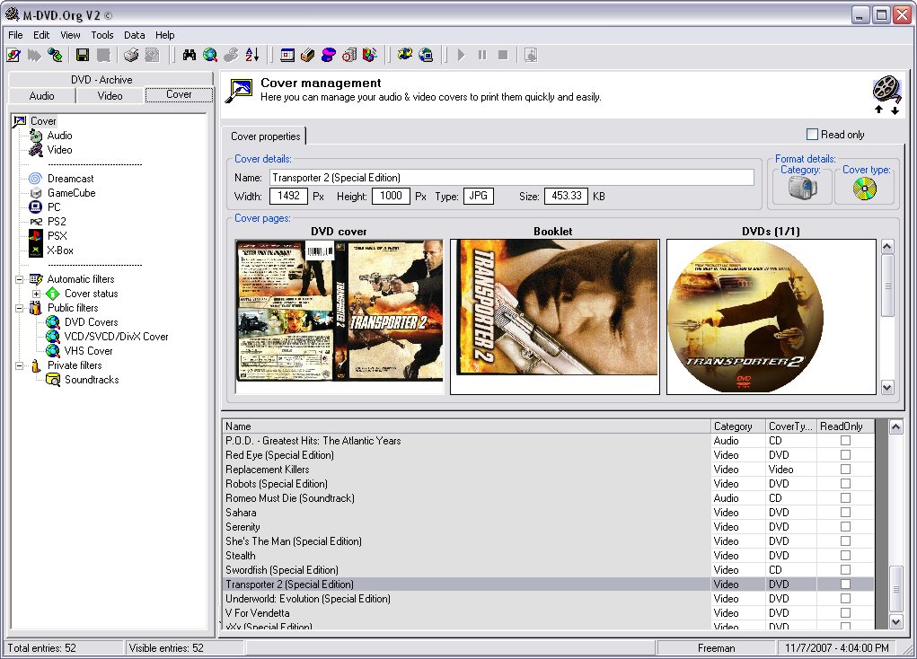Click the up arrow under film reel
This screenshot has width=917, height=659.
(878, 110)
